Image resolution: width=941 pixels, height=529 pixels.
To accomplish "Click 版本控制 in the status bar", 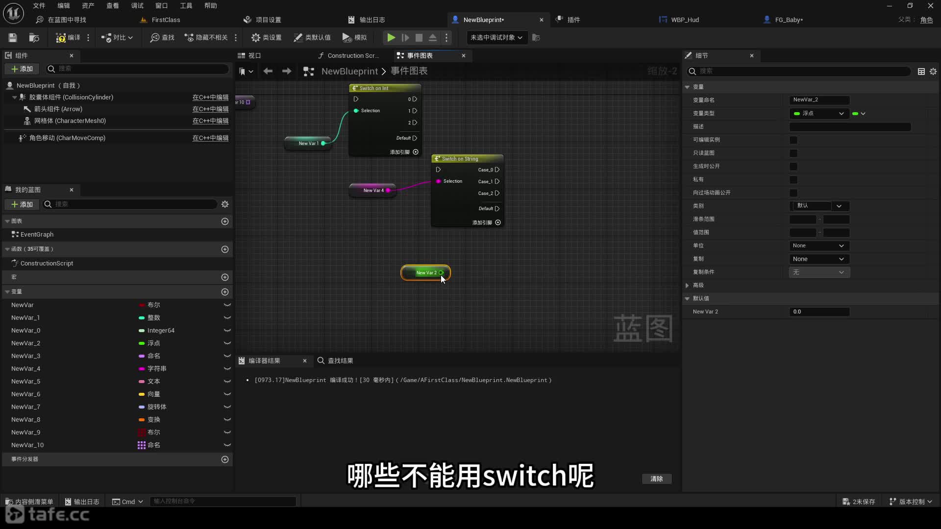I will point(911,502).
